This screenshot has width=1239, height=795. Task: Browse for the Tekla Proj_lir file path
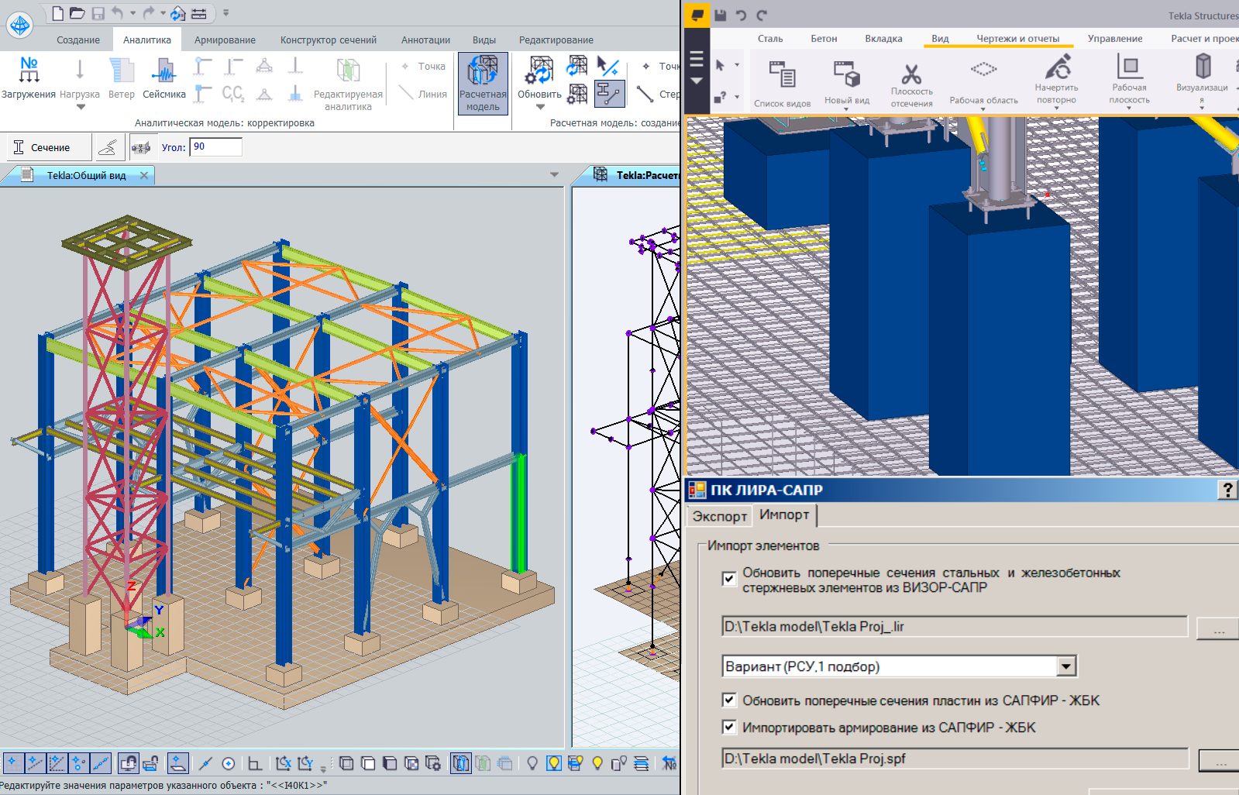pos(1218,628)
